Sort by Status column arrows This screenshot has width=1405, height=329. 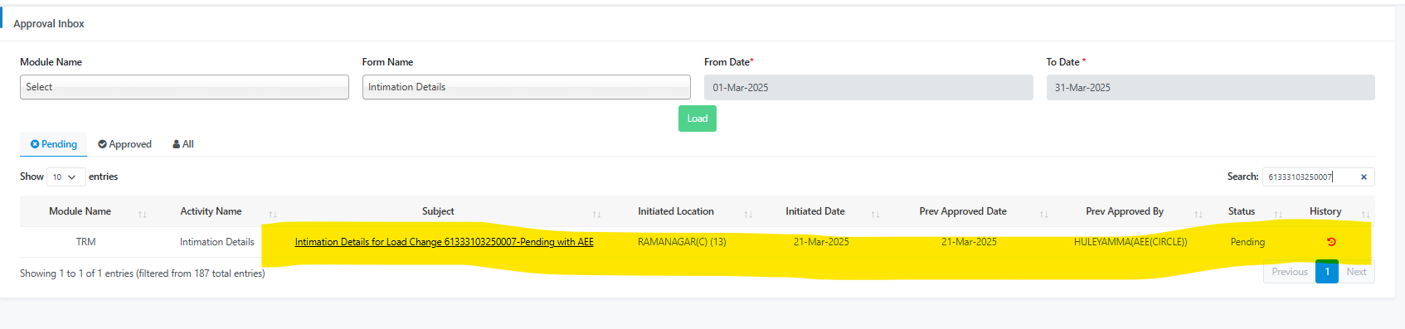point(1278,215)
